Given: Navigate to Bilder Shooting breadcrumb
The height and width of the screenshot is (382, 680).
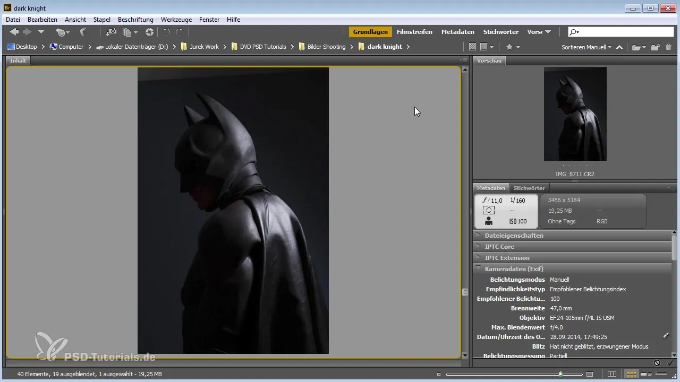Looking at the screenshot, I should click(322, 47).
